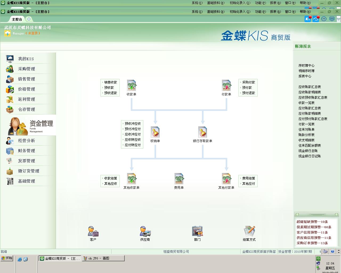Click 保质期过期预警—60条 alert

pyautogui.click(x=314, y=227)
